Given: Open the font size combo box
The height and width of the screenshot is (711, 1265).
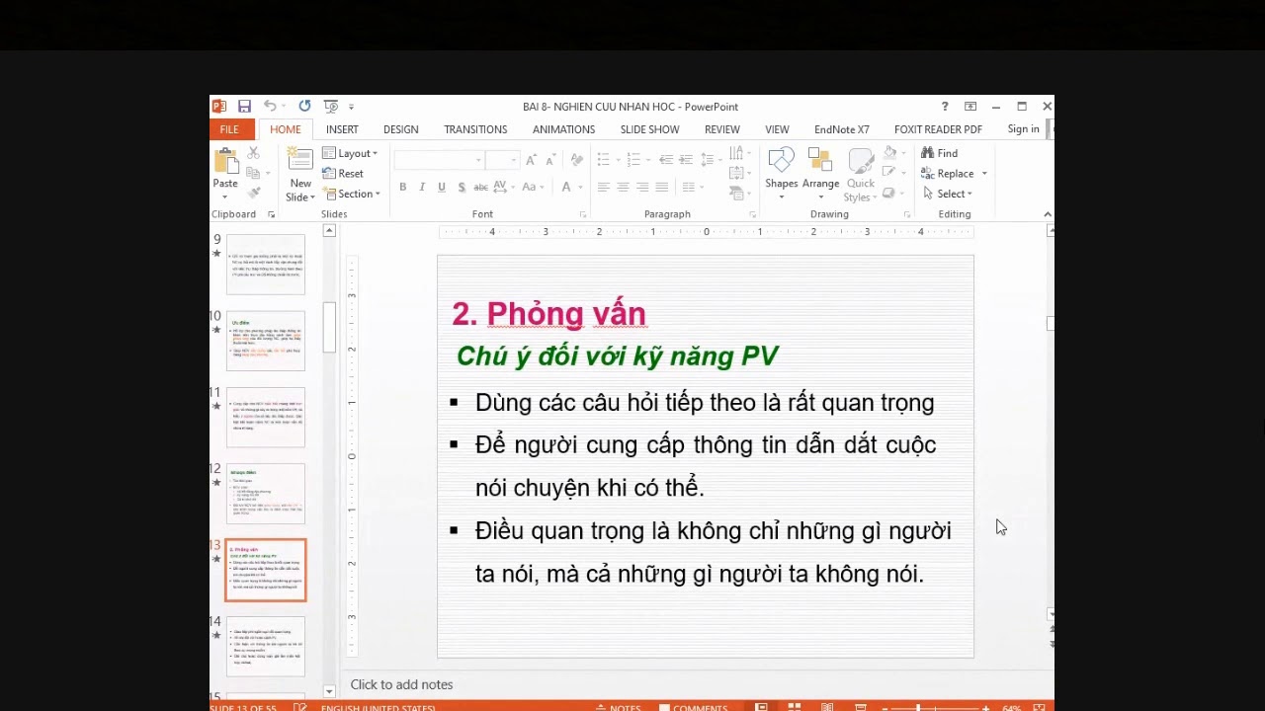Looking at the screenshot, I should (502, 160).
